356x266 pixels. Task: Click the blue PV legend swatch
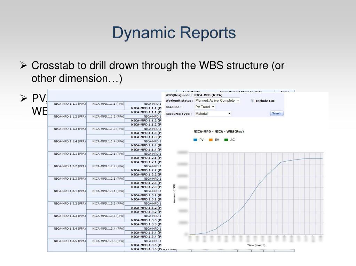[195, 140]
